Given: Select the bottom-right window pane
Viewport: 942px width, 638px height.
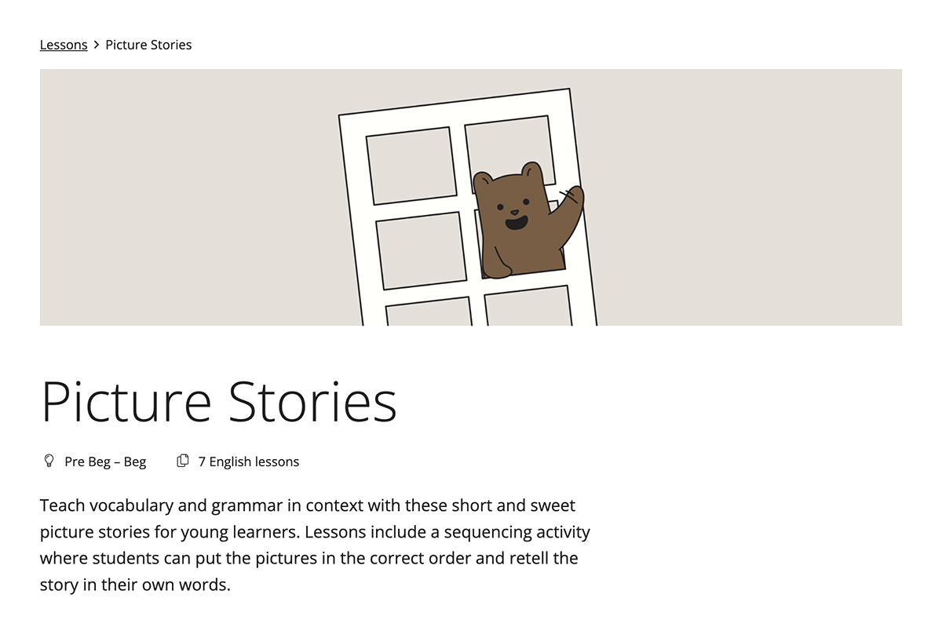Looking at the screenshot, I should tap(528, 306).
